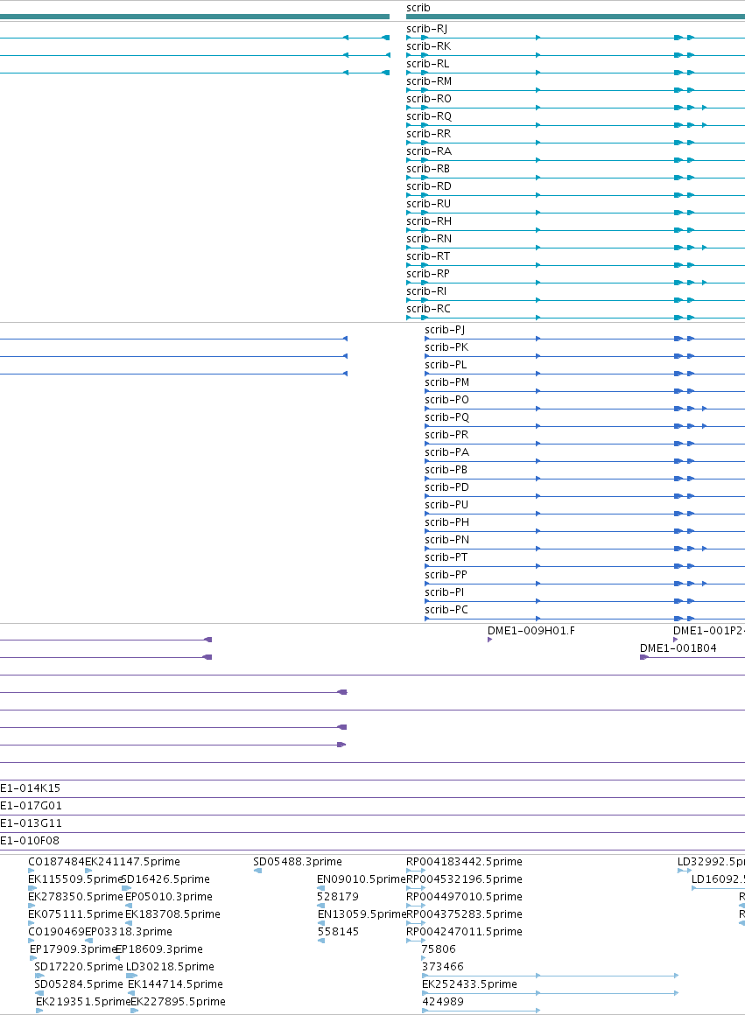
Task: Select track label E1-017G01
Action: pyautogui.click(x=31, y=805)
